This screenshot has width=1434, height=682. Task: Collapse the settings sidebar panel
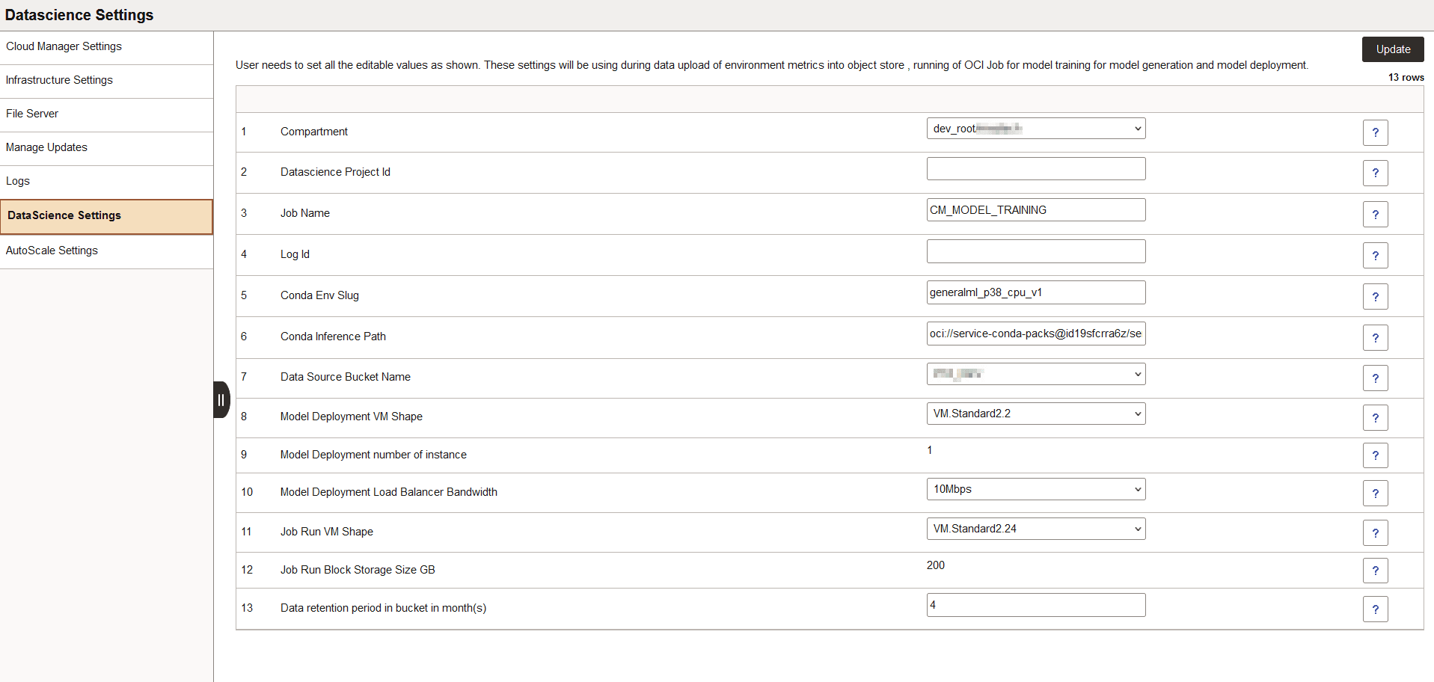pyautogui.click(x=221, y=400)
